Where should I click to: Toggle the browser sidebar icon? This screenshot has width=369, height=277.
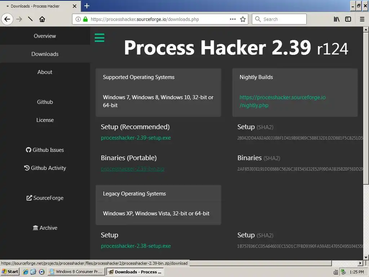pos(348,19)
